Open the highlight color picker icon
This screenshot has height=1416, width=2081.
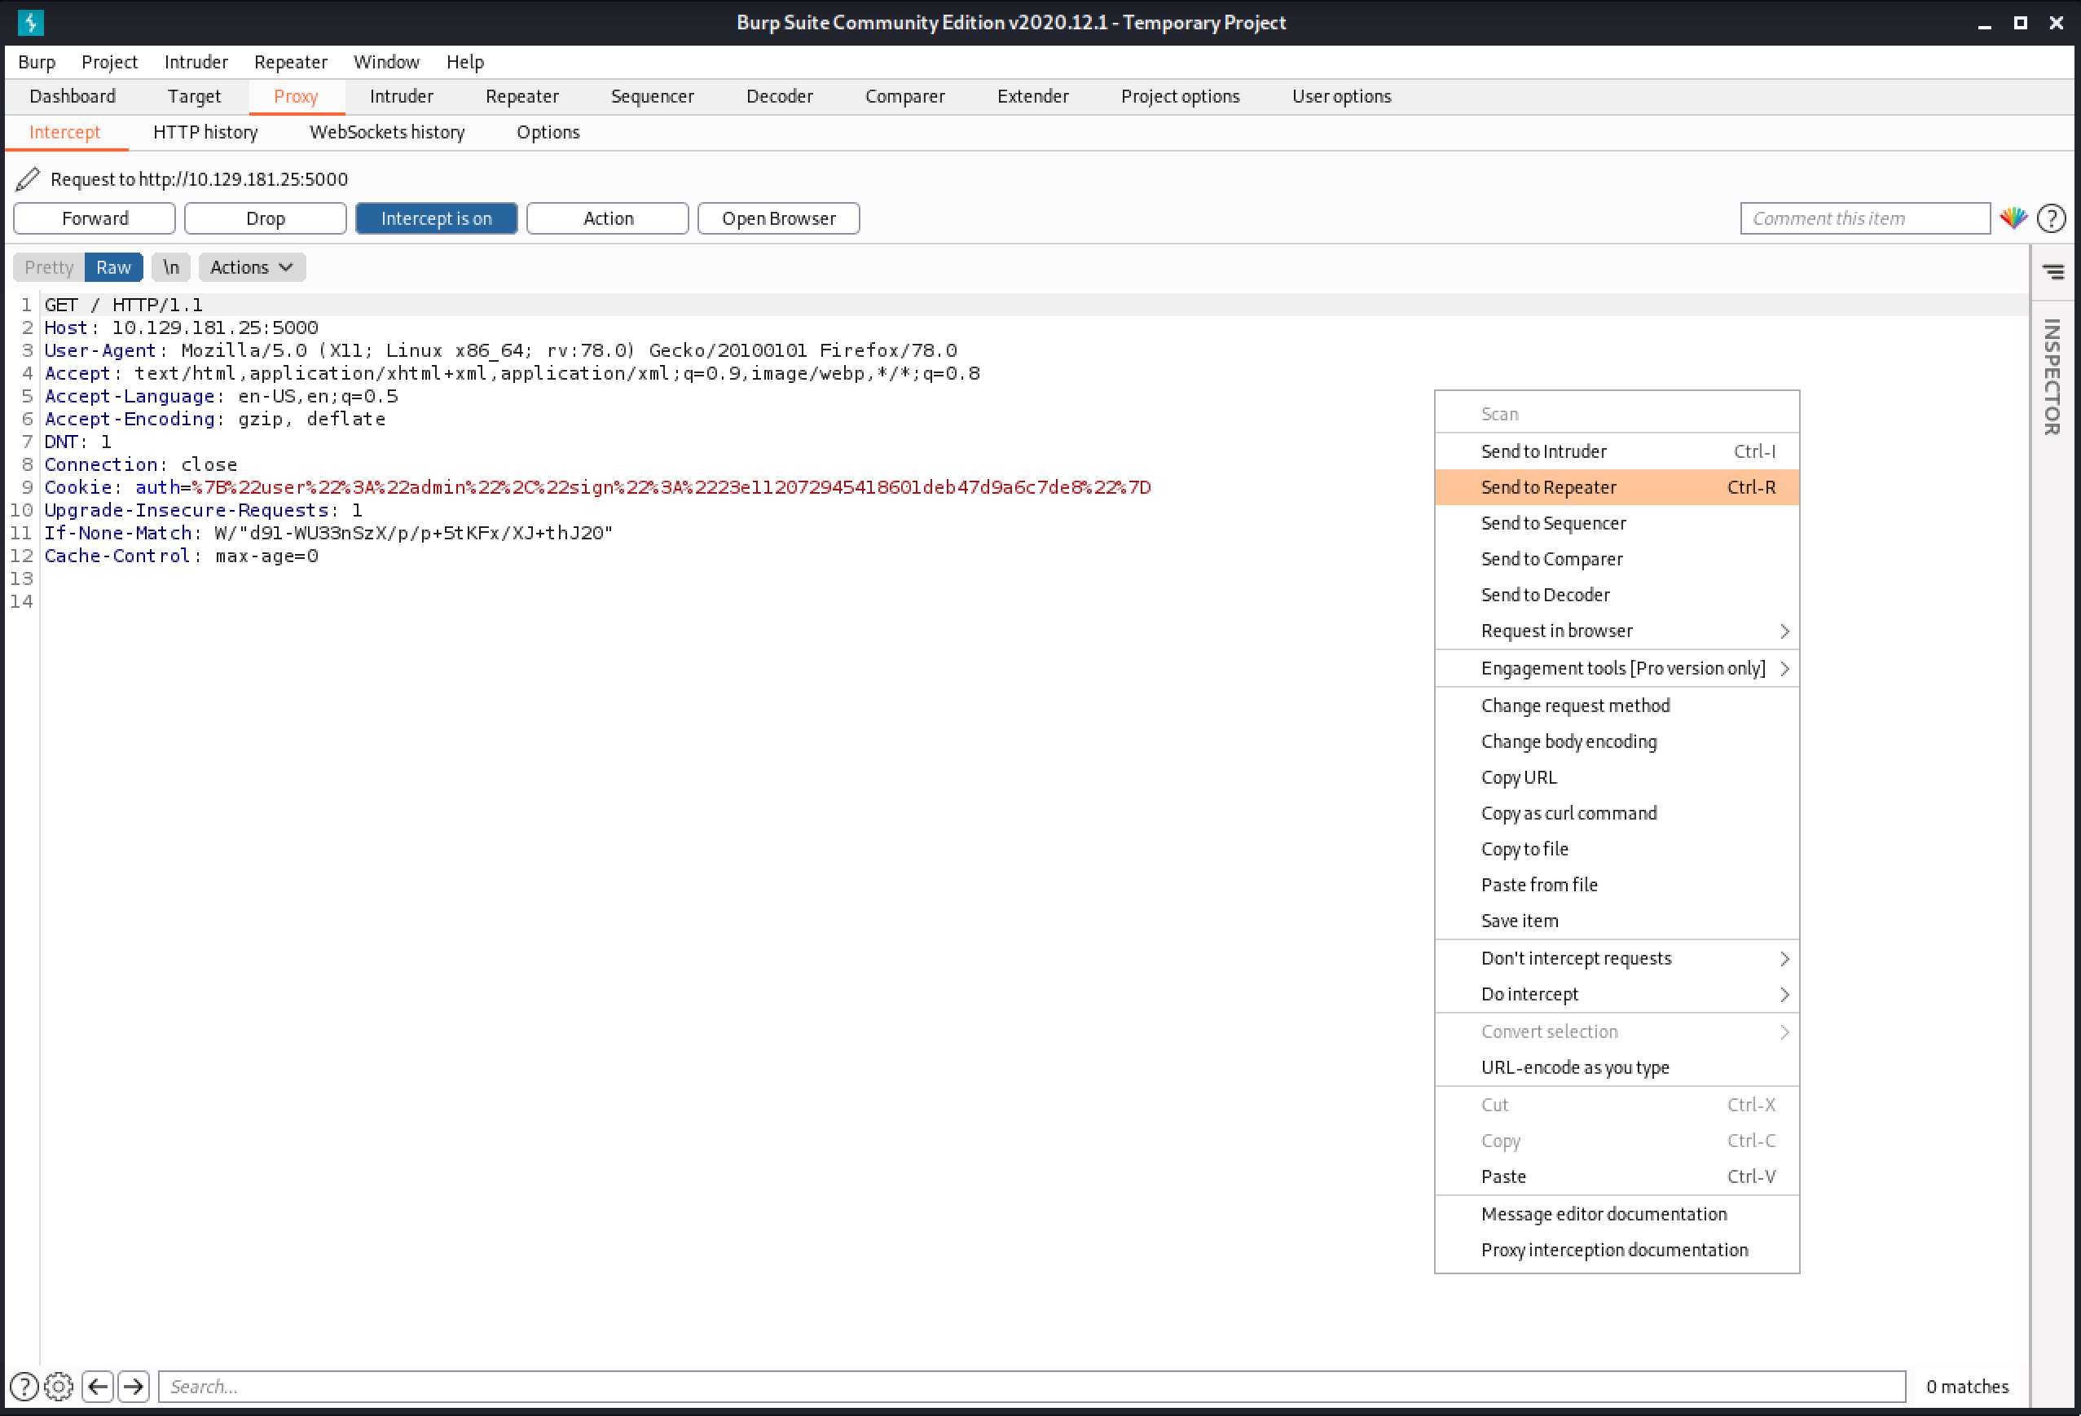pos(2014,218)
